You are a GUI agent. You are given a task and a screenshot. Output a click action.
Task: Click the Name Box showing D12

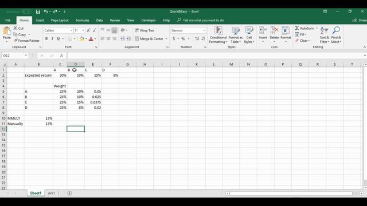point(13,56)
